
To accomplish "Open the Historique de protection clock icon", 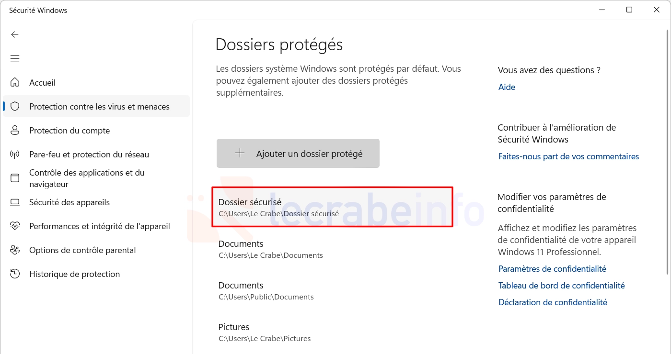I will coord(15,274).
